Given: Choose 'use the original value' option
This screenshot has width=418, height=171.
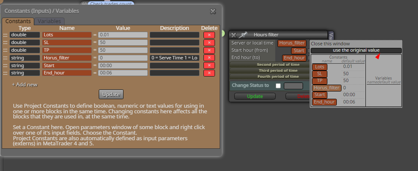Looking at the screenshot, I should (x=356, y=50).
